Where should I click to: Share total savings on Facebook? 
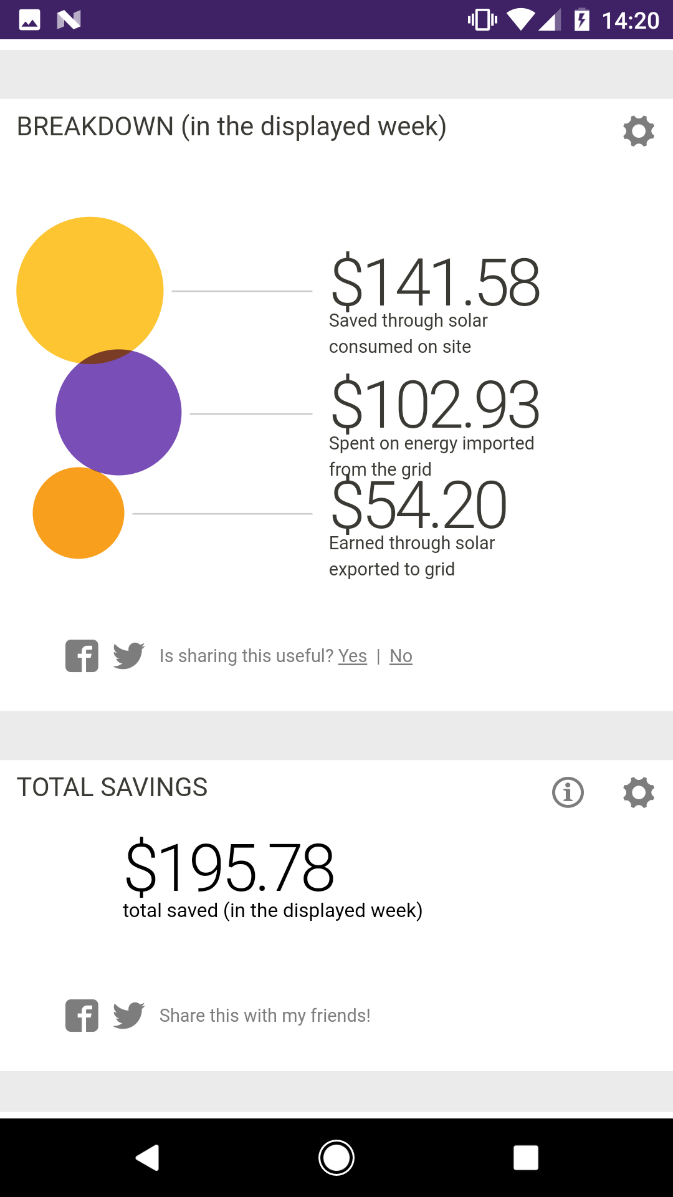click(82, 1016)
